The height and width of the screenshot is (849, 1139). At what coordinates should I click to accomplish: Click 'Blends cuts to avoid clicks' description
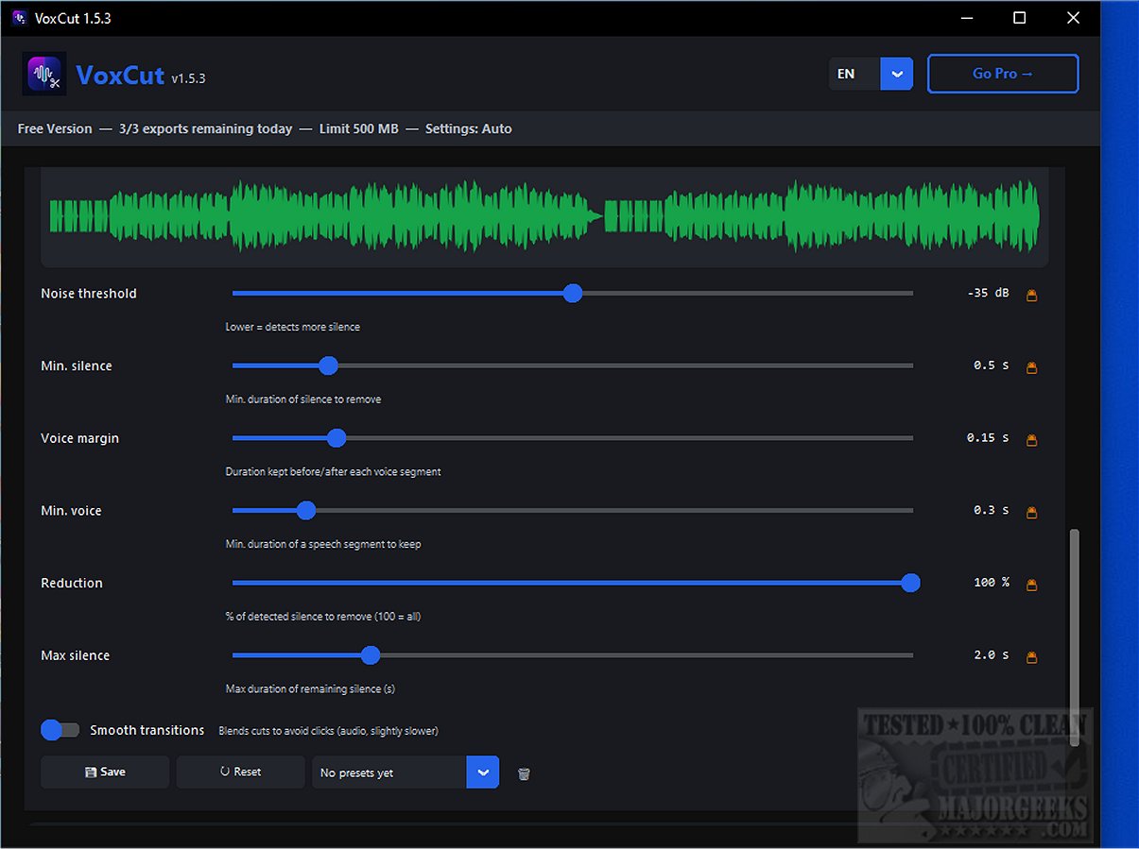click(x=329, y=731)
